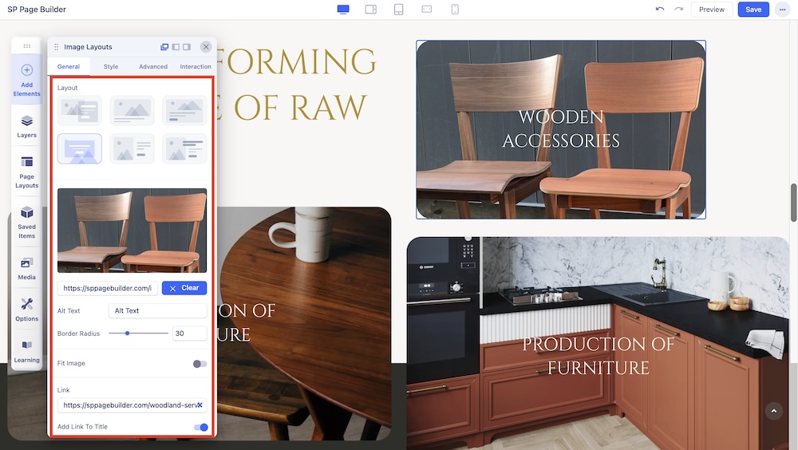Open Saved Items in sidebar
Image resolution: width=798 pixels, height=450 pixels.
(26, 220)
